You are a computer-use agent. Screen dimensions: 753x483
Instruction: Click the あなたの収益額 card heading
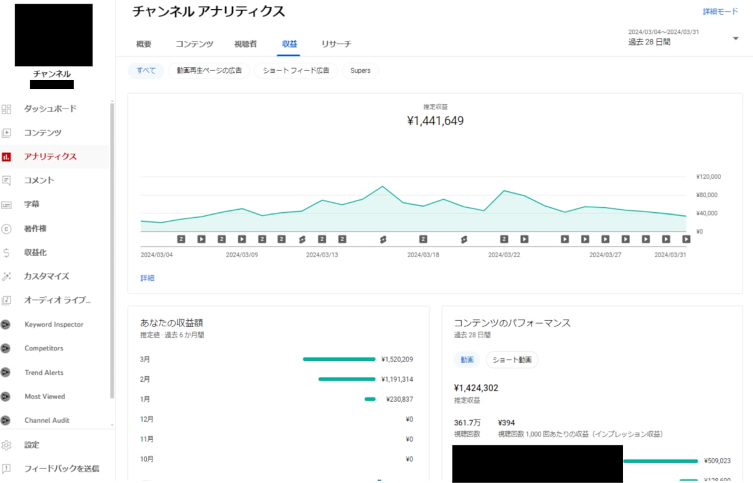(x=172, y=323)
